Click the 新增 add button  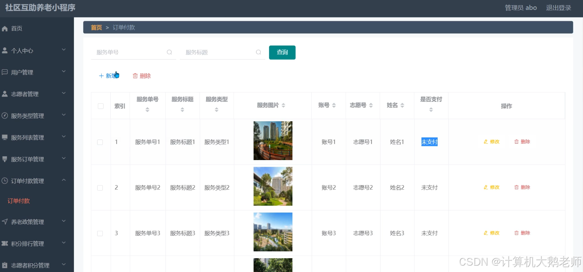point(108,76)
